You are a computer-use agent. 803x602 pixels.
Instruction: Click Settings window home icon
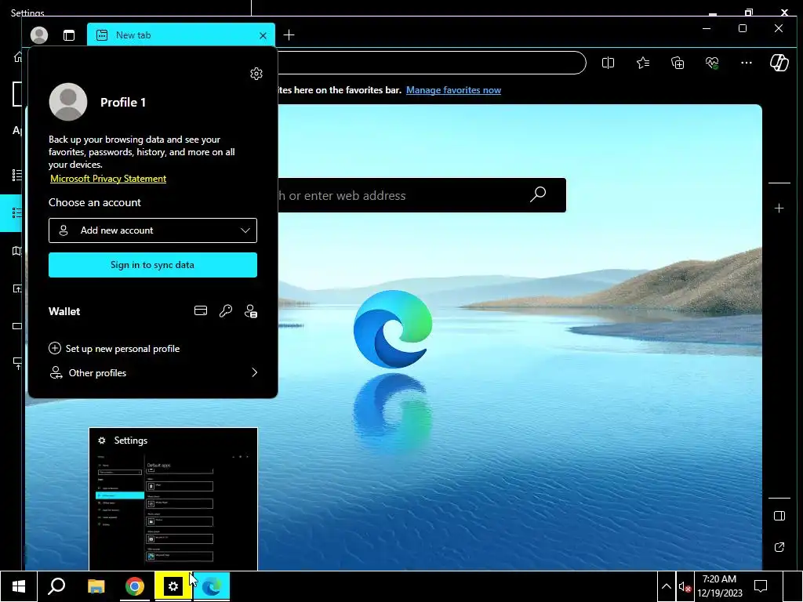[18, 56]
